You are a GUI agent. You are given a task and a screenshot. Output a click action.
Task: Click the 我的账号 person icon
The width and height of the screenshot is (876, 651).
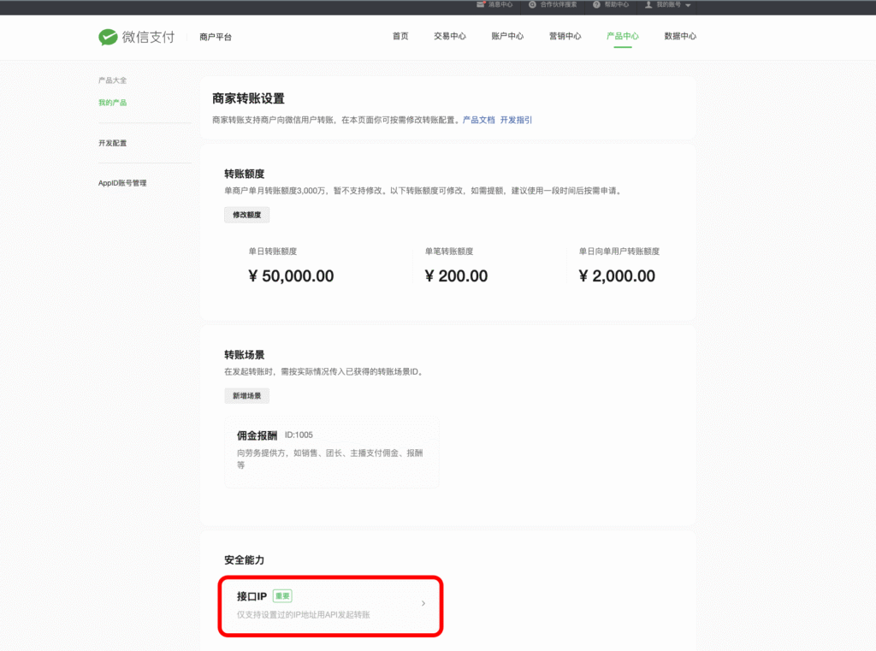[647, 4]
